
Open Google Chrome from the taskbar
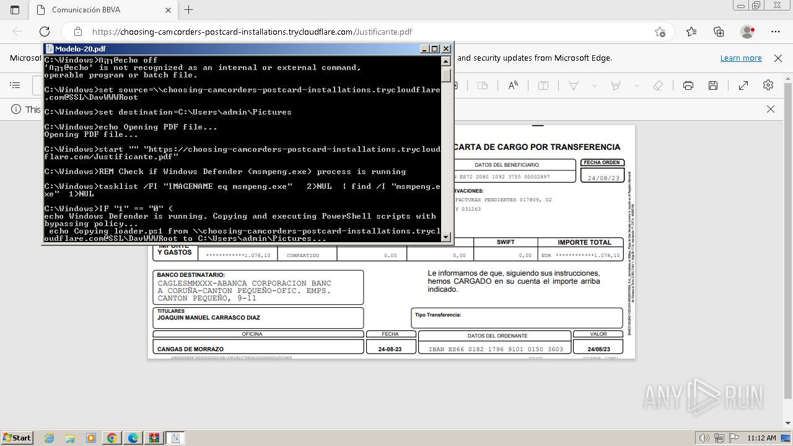click(x=112, y=438)
